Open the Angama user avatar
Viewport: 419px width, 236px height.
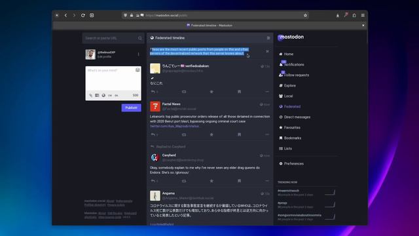(155, 195)
